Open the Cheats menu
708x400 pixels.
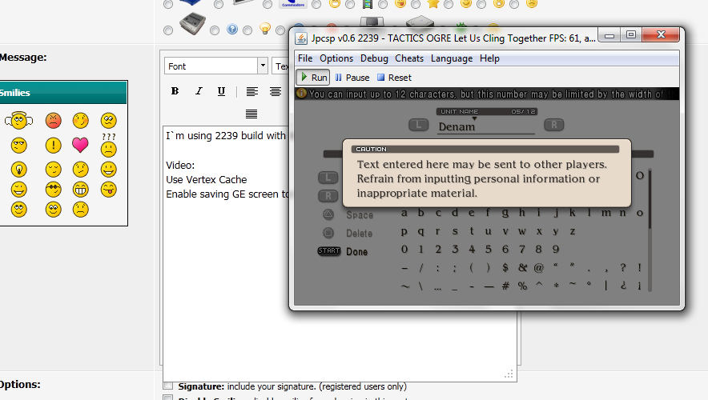pyautogui.click(x=409, y=58)
